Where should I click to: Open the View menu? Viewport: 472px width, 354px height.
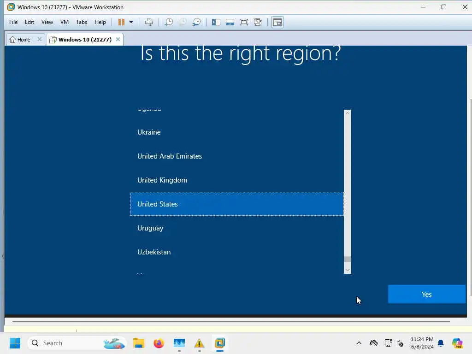click(47, 22)
